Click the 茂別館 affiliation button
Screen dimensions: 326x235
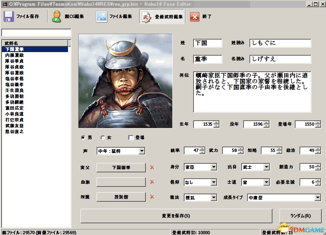click(121, 197)
